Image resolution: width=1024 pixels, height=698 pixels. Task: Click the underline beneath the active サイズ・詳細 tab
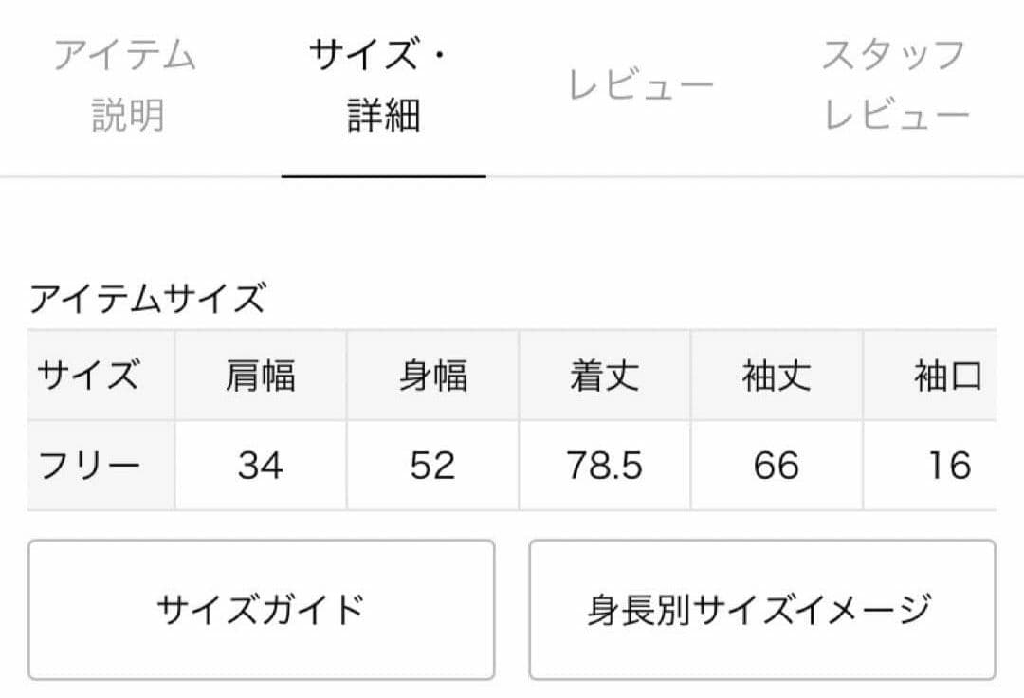[x=383, y=176]
